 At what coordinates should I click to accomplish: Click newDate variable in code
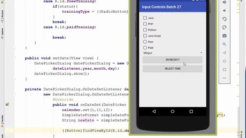click(x=86, y=120)
